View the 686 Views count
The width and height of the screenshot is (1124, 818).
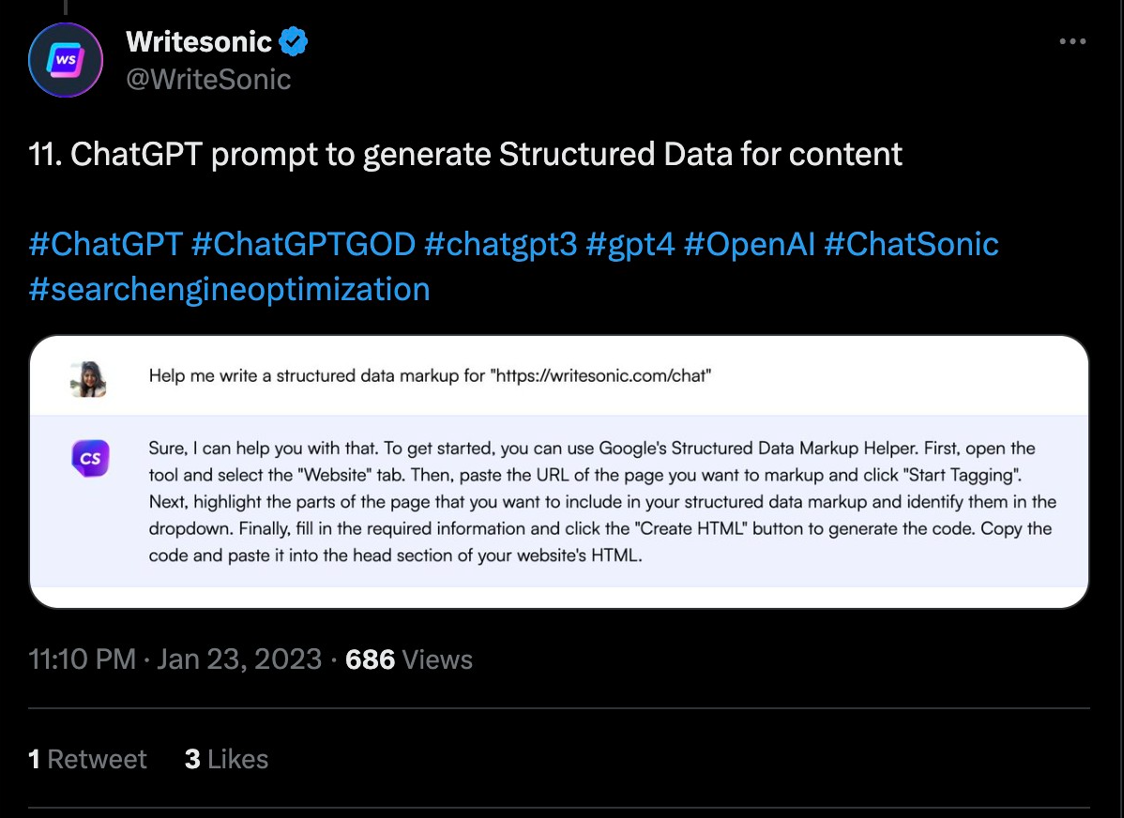(409, 659)
